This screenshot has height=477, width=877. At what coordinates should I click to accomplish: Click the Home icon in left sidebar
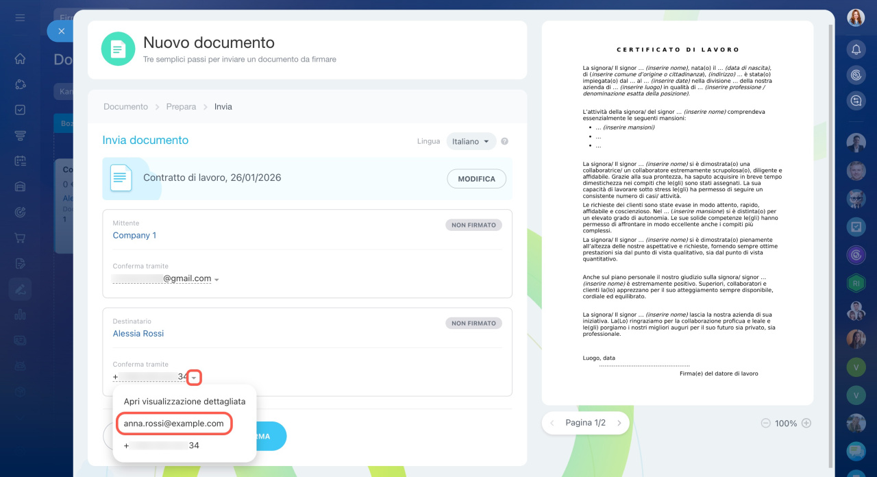(x=21, y=59)
